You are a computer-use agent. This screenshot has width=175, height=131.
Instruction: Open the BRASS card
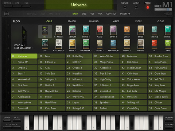141,32
